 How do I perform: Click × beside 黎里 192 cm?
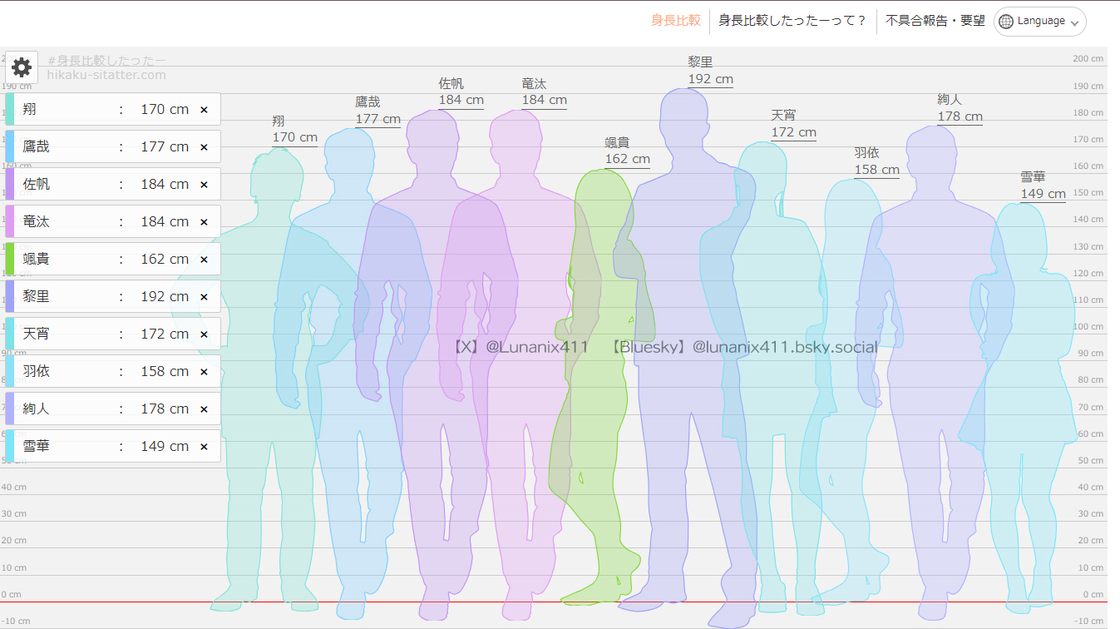pyautogui.click(x=204, y=297)
